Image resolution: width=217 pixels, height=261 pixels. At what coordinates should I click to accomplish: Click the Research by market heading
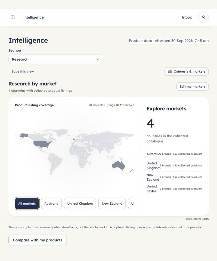point(33,83)
